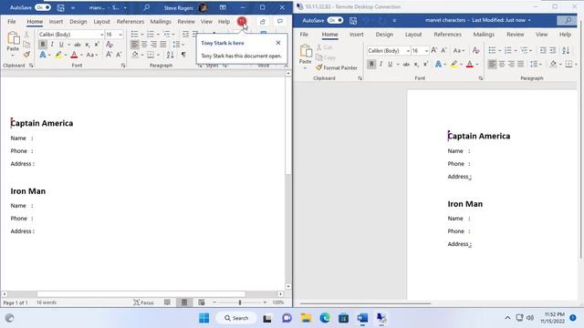The image size is (584, 328).
Task: Click zoom slider handle in left Word status bar
Action: [x=240, y=302]
